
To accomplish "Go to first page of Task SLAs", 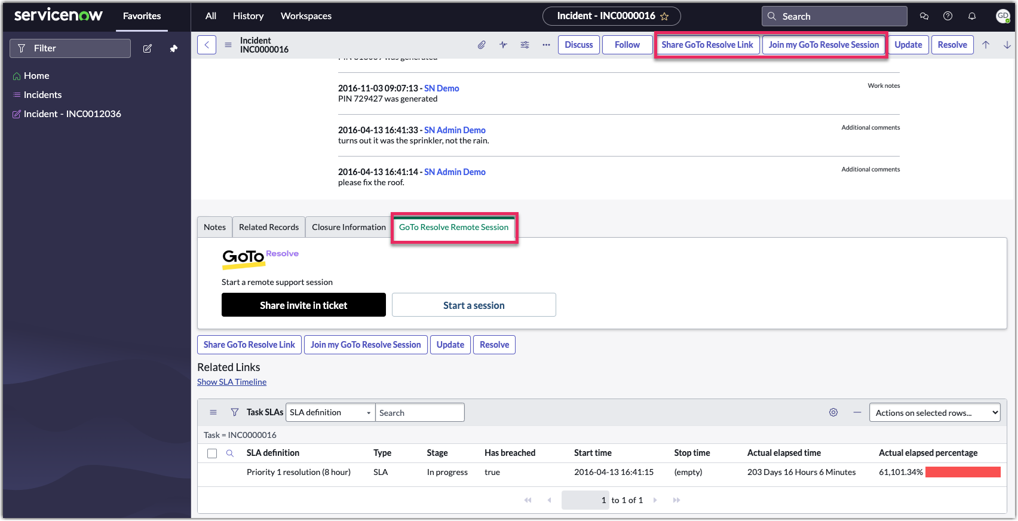I will tap(528, 500).
